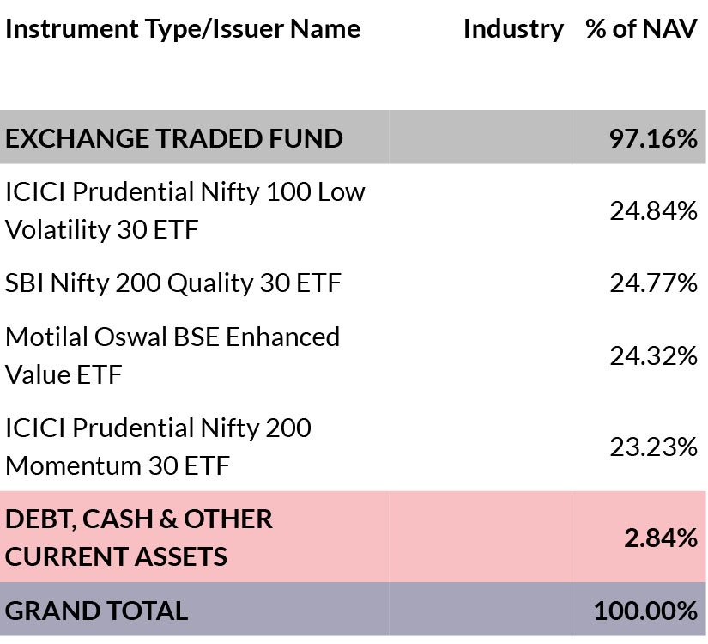Click the % of NAV column header
708x644 pixels.
pyautogui.click(x=641, y=29)
